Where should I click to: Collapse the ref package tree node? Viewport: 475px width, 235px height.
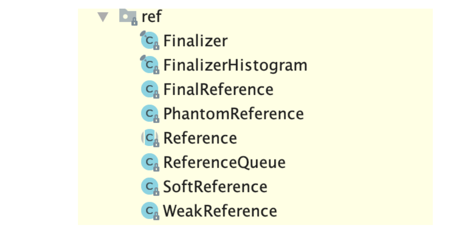103,17
